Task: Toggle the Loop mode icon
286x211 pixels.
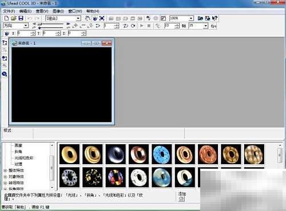Action: click(133, 26)
